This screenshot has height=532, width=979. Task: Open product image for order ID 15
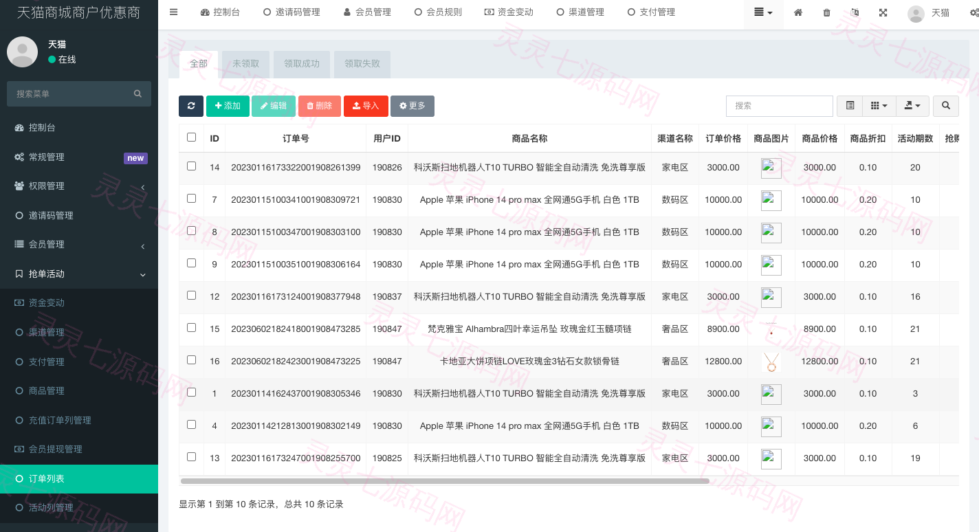(771, 329)
